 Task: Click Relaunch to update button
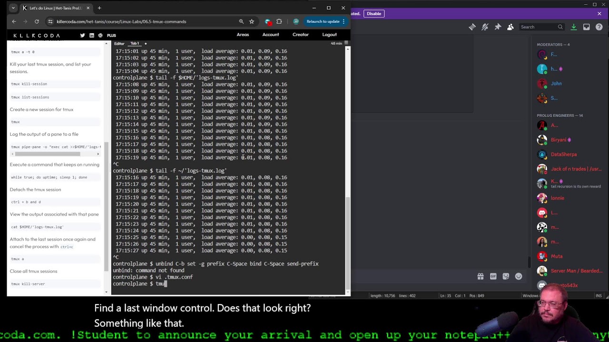pyautogui.click(x=323, y=21)
